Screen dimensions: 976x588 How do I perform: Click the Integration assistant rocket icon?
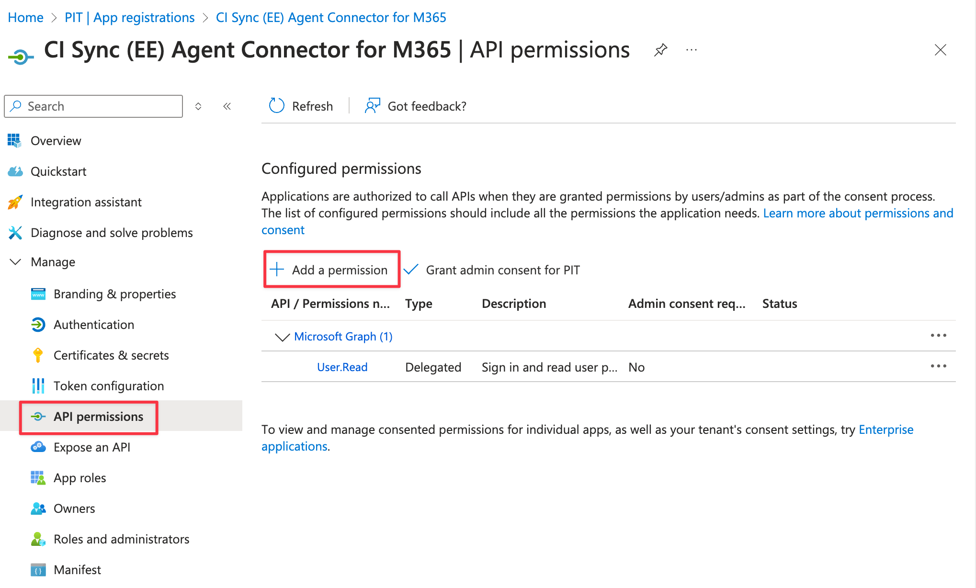tap(15, 202)
